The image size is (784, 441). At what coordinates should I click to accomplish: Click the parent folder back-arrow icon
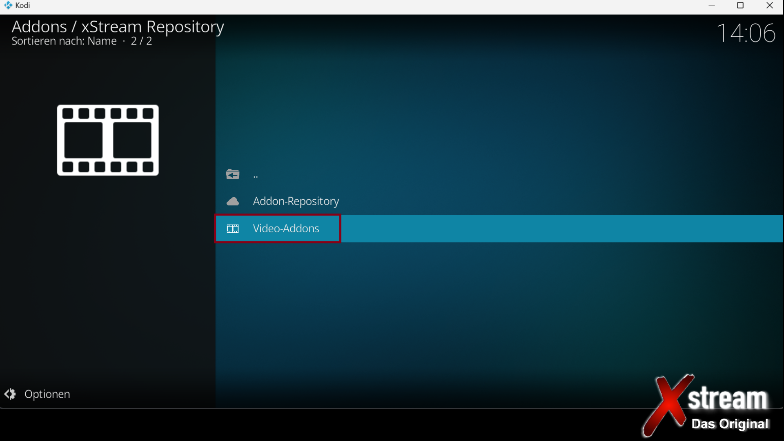point(233,174)
